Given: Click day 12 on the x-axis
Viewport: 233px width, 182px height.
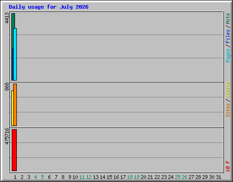Looking at the screenshot, I should (x=89, y=177).
